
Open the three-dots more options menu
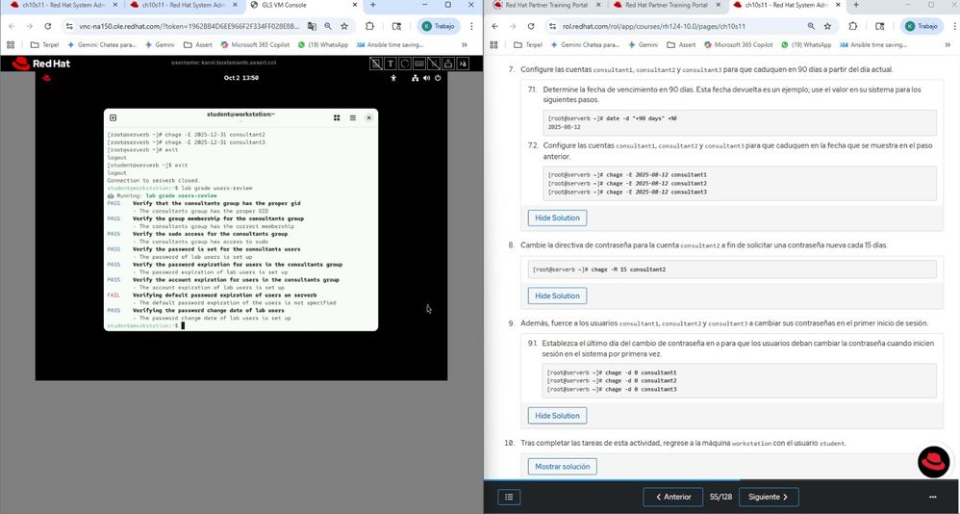(x=932, y=497)
